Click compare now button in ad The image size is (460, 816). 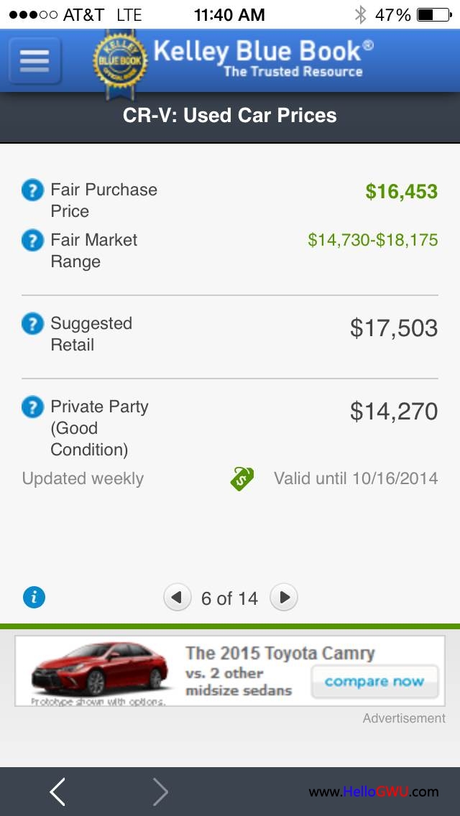pyautogui.click(x=374, y=682)
